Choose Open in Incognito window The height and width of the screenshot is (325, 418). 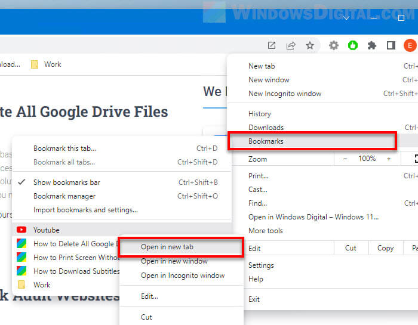tap(182, 276)
